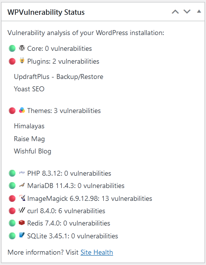This screenshot has width=206, height=265.
Task: Click the red status dot for Plugins
Action: point(12,61)
